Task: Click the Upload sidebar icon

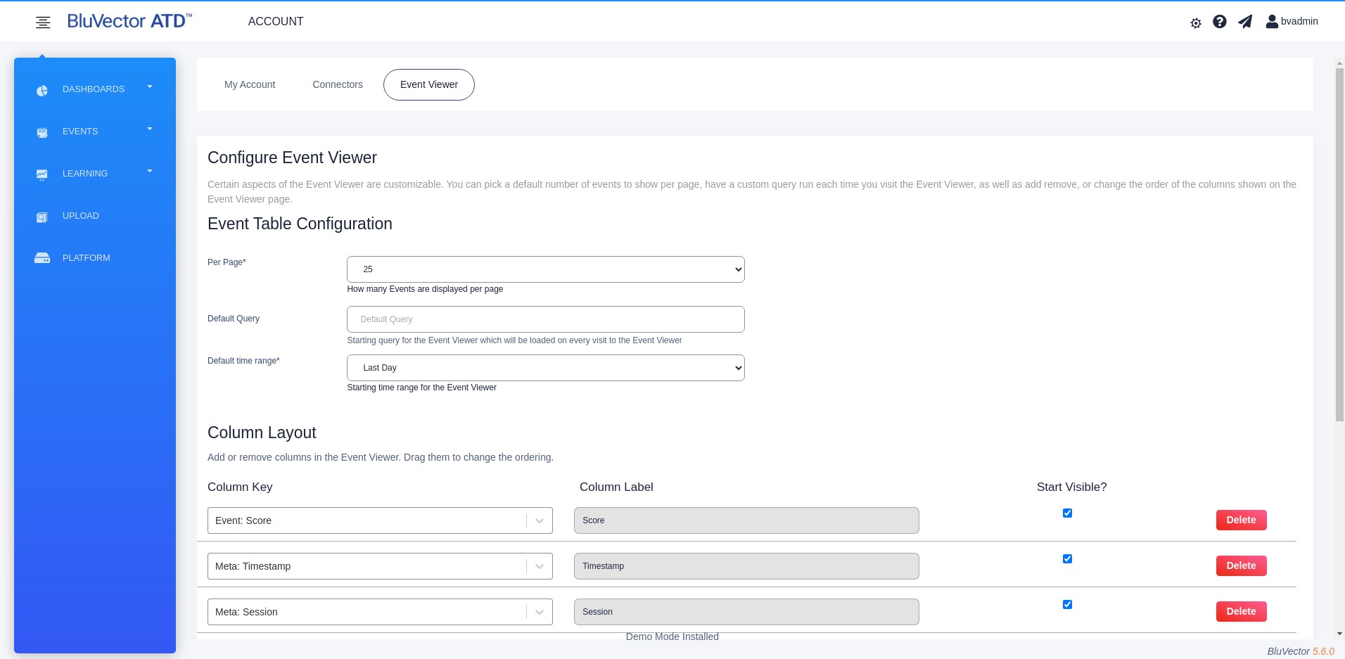Action: point(42,217)
